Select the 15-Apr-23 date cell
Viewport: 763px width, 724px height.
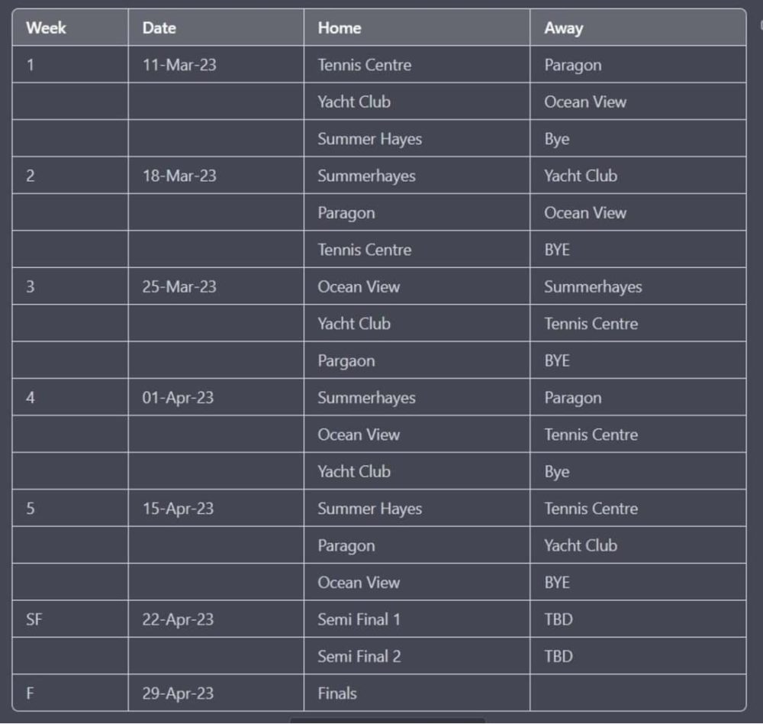click(216, 509)
